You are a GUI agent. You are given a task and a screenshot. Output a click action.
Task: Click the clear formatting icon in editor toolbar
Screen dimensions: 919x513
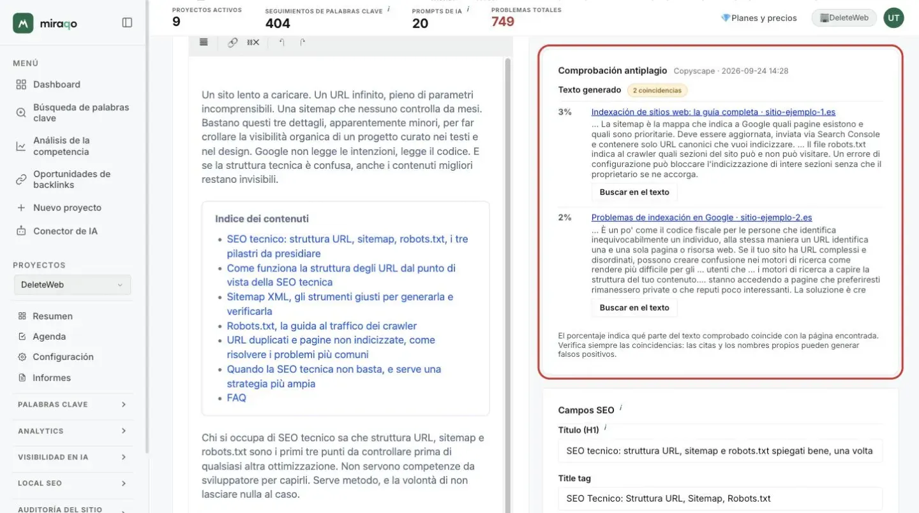coord(253,42)
